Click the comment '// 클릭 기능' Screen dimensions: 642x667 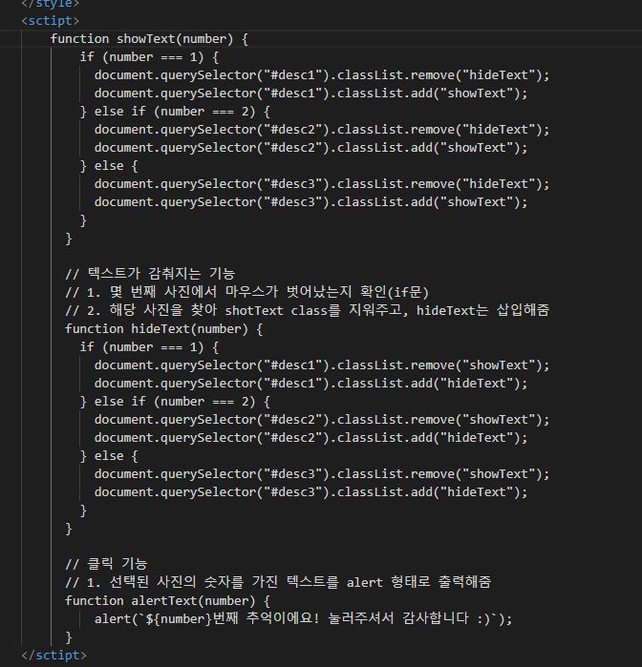point(106,564)
